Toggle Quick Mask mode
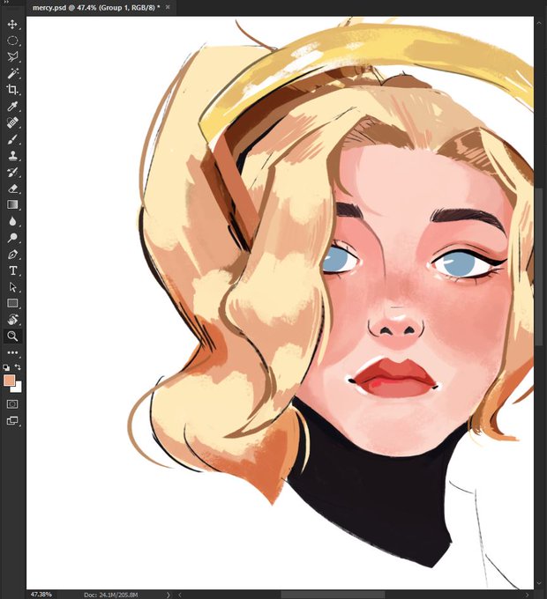Image resolution: width=547 pixels, height=599 pixels. coord(12,404)
